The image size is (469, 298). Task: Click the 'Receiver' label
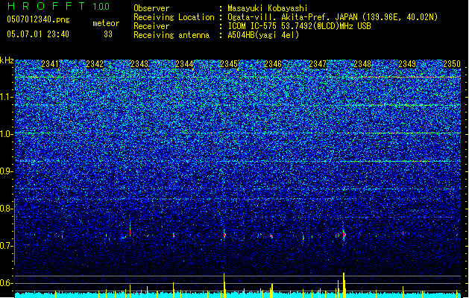coord(151,26)
